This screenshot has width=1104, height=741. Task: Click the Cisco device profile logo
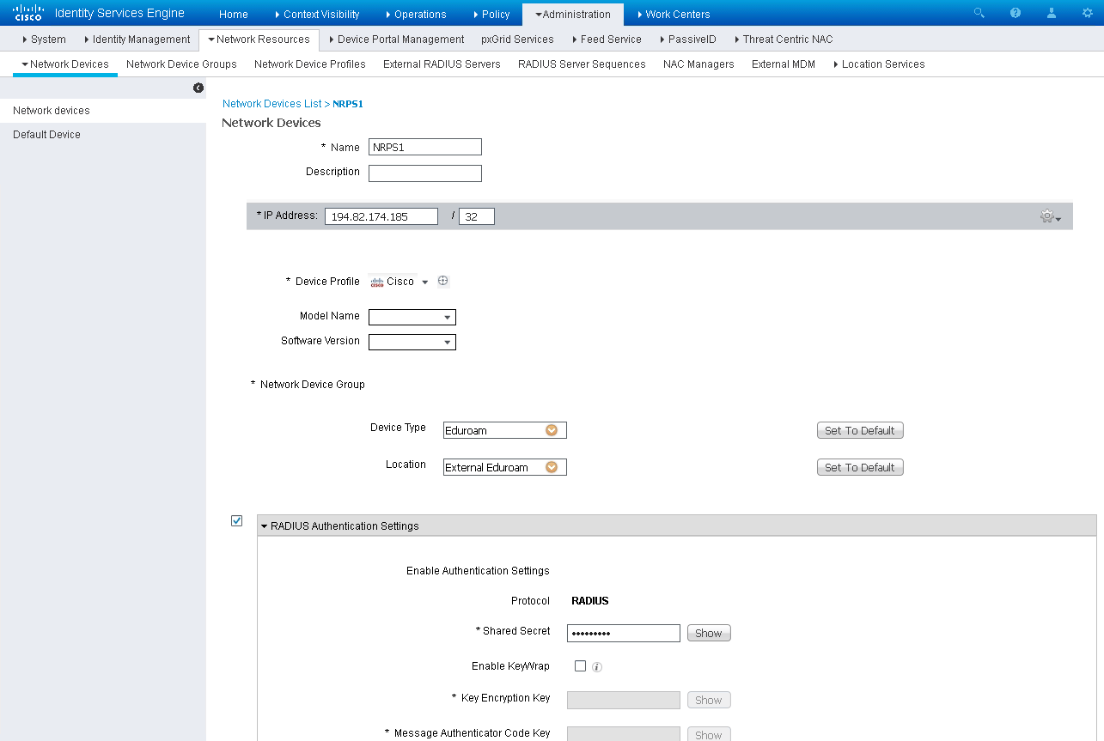[376, 282]
